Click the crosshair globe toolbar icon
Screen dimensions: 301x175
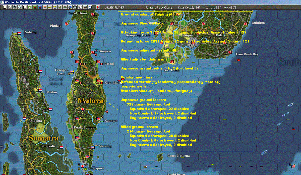click(75, 7)
